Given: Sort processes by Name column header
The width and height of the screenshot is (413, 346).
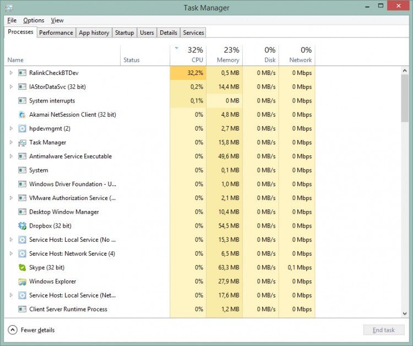Looking at the screenshot, I should pos(62,55).
